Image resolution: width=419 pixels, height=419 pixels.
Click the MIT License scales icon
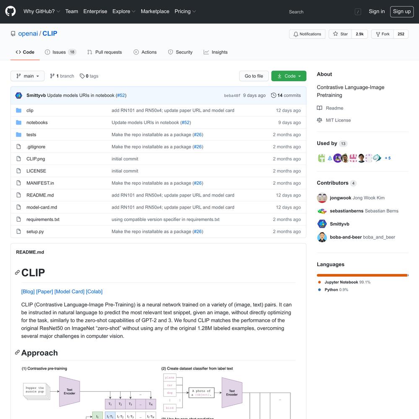pyautogui.click(x=319, y=120)
